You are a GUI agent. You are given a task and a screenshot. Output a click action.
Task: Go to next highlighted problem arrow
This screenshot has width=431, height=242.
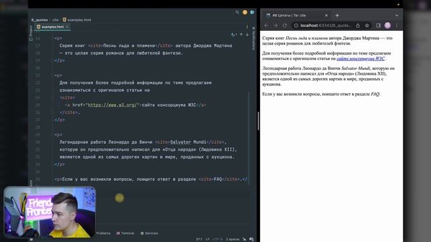point(247,34)
